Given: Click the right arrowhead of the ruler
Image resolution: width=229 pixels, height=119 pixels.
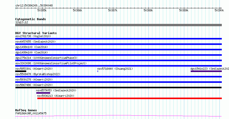Looking at the screenshot, I should [x=221, y=8].
